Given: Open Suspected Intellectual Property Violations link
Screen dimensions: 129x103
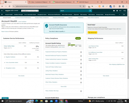Looking at the screenshot, I should click(56, 52).
